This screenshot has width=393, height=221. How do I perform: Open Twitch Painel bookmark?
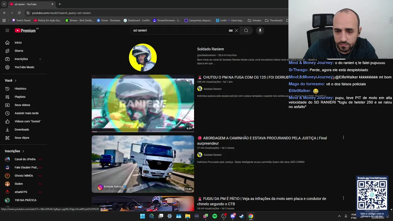click(x=21, y=21)
